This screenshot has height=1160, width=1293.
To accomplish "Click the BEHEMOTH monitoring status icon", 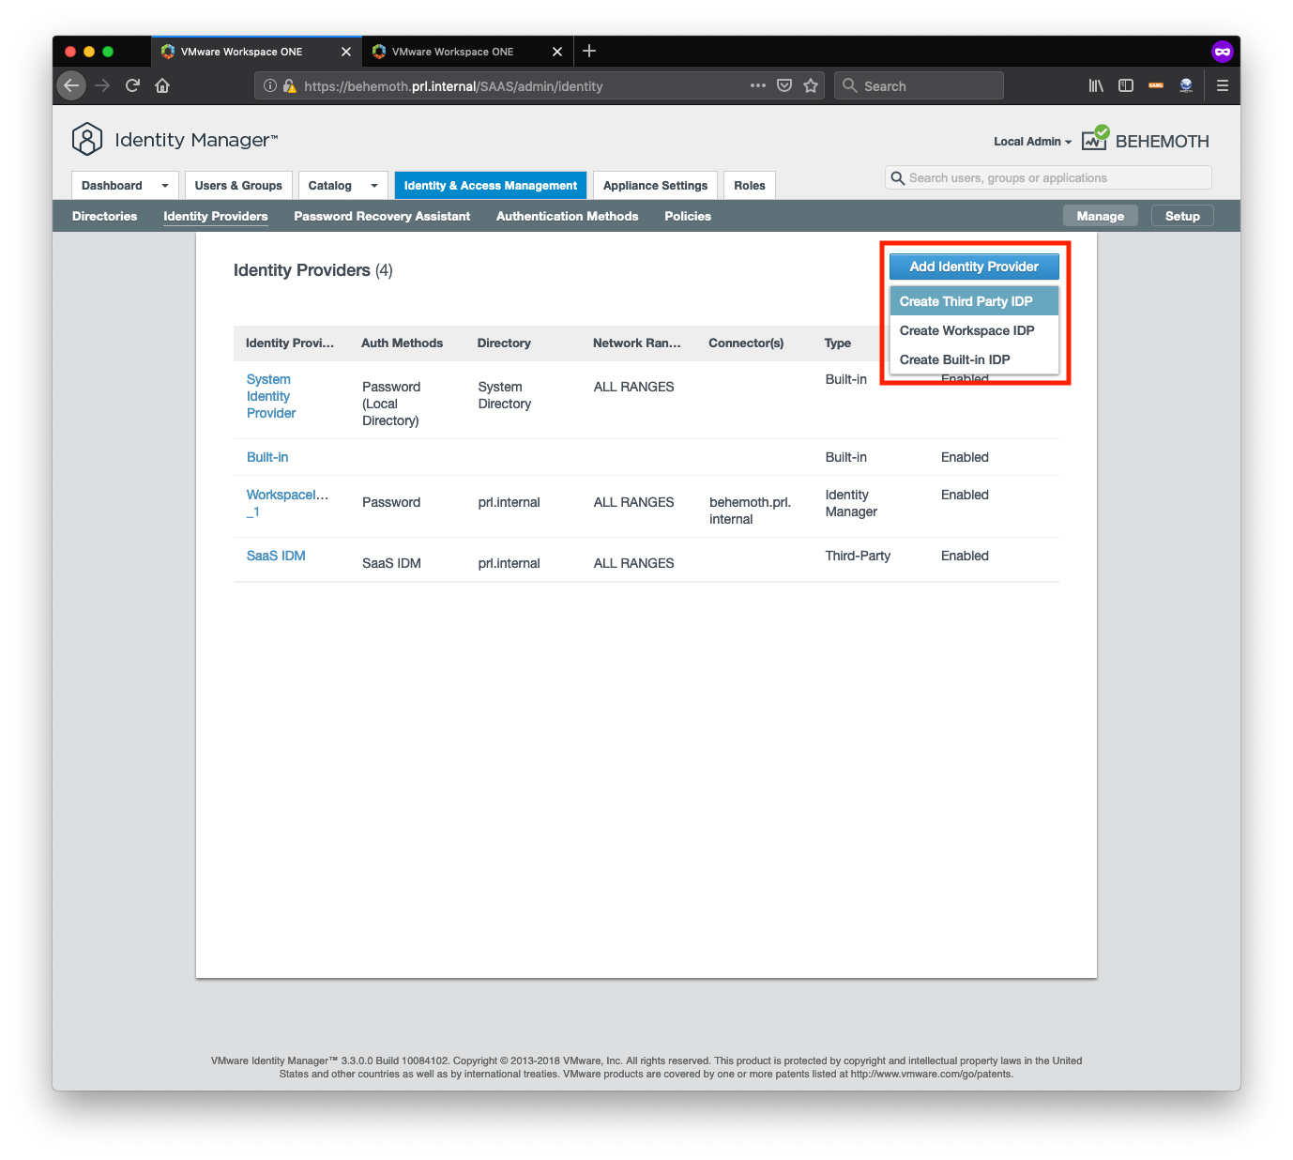I will tap(1095, 138).
